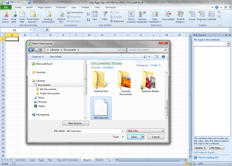232x166 pixels.
Task: Open the File tab
Action: 6,7
